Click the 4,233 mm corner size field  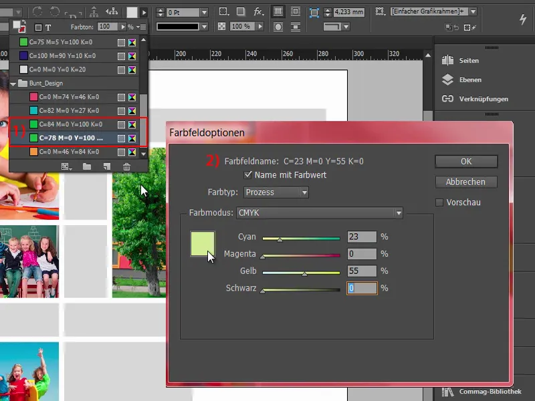point(348,12)
